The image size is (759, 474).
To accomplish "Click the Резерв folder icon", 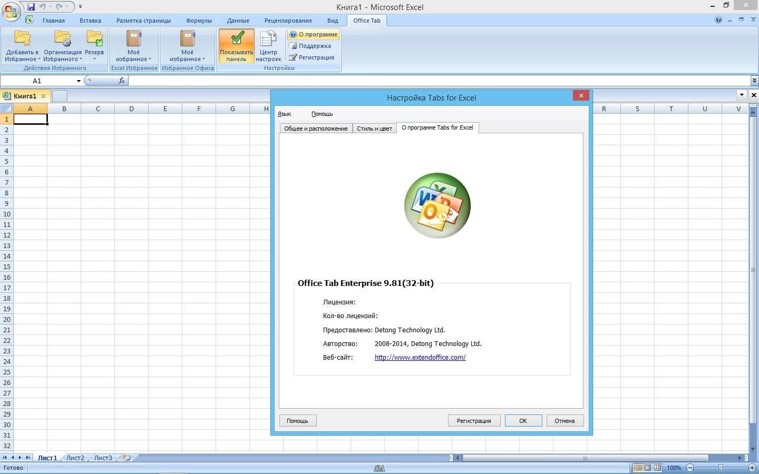I will [94, 38].
